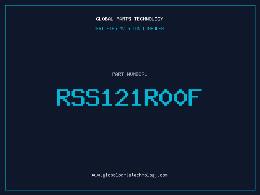This screenshot has height=195, width=260.
Task: Click the GLOBAL PARTS-TECHNOLOGY heading
Action: pos(130,19)
